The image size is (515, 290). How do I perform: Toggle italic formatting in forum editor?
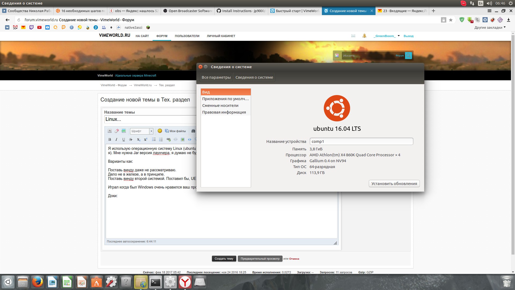point(116,139)
